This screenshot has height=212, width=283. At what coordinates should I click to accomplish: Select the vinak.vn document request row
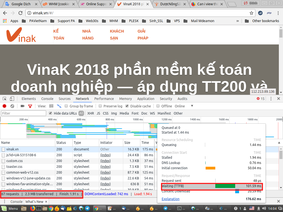[77, 149]
